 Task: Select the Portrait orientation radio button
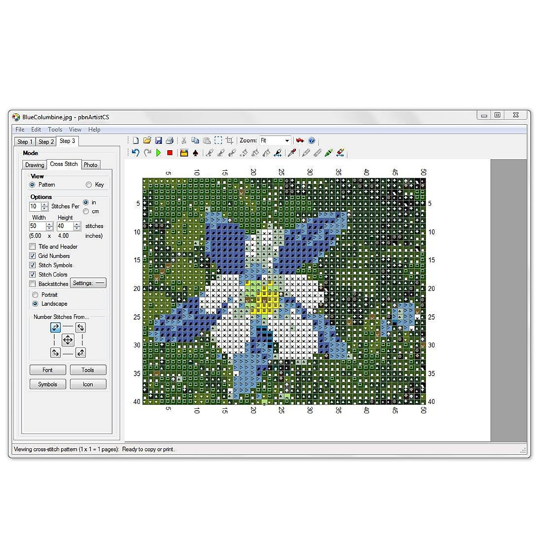tap(35, 295)
